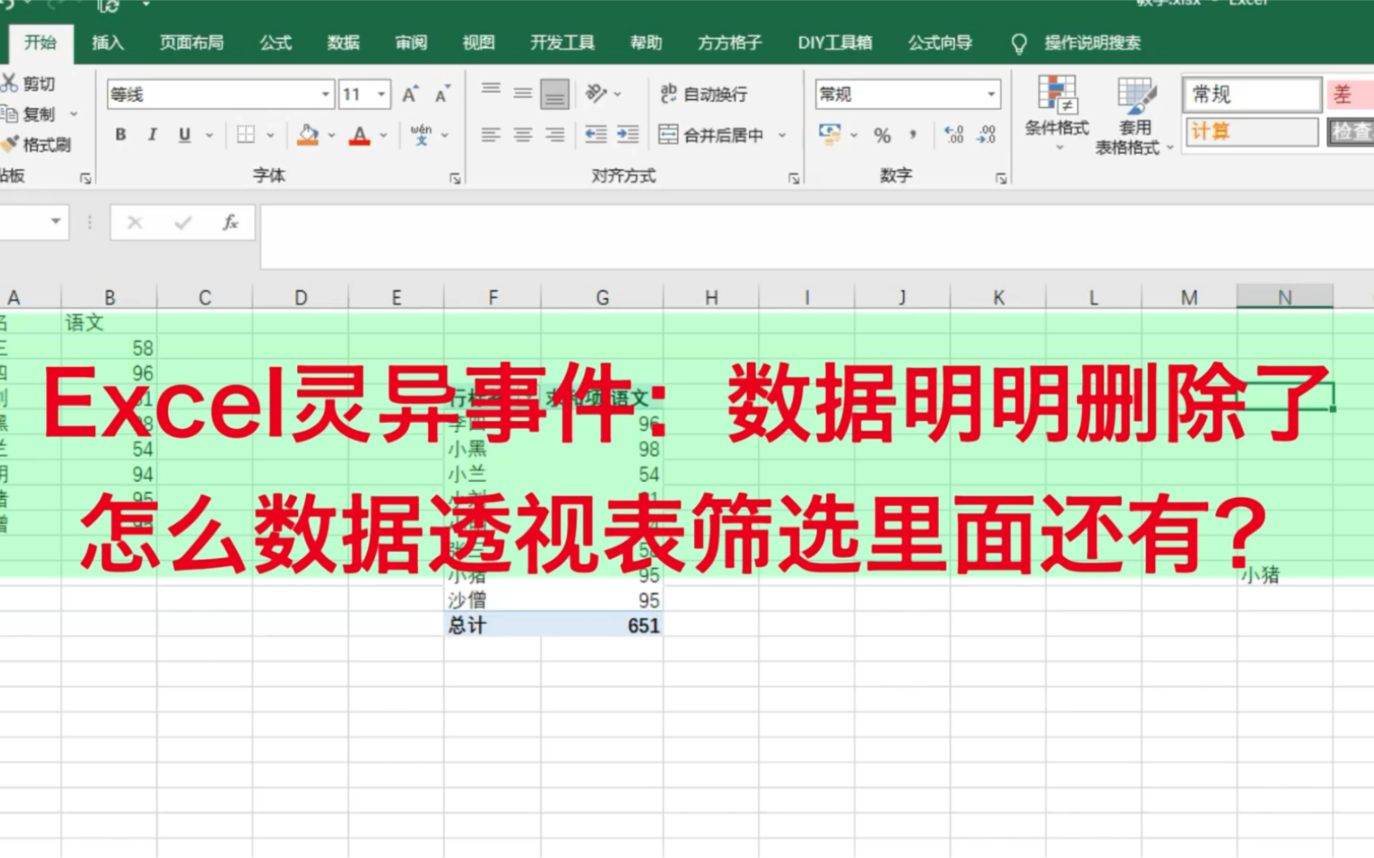Select the 常规 cell style
The width and height of the screenshot is (1374, 858).
click(1252, 94)
